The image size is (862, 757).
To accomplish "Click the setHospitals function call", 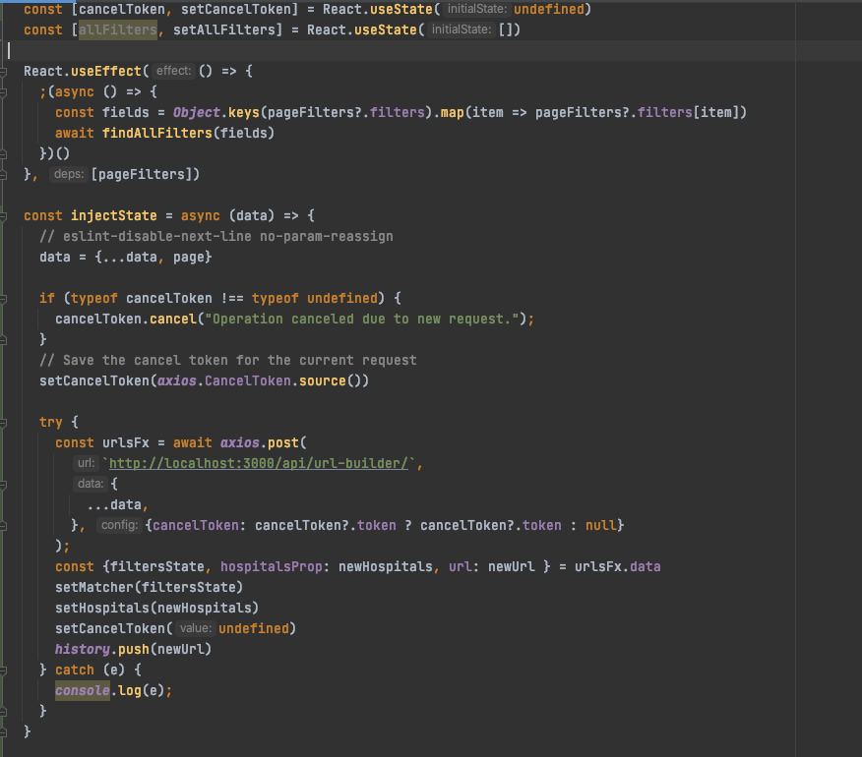I will [x=102, y=609].
